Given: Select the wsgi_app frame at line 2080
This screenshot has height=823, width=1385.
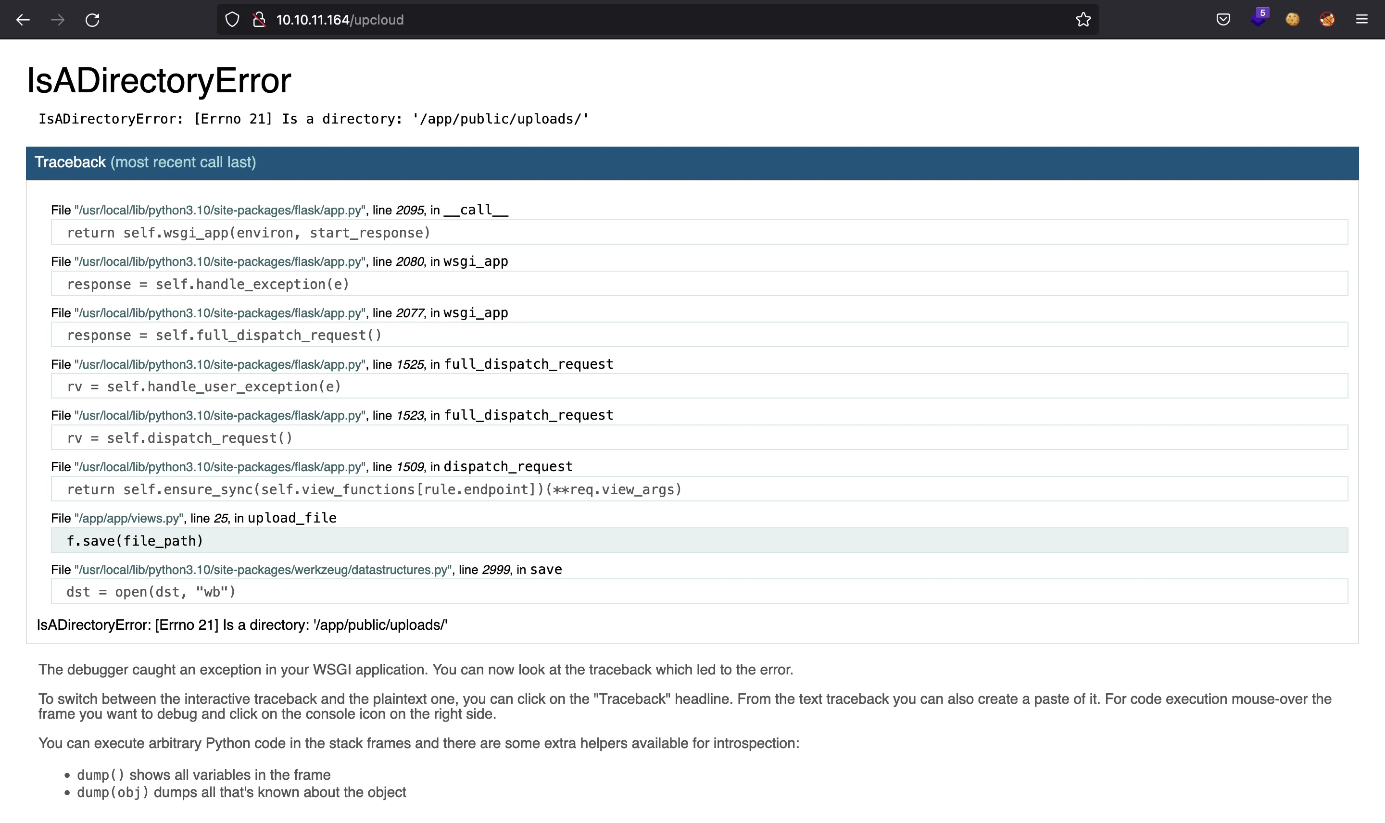Looking at the screenshot, I should pos(279,261).
